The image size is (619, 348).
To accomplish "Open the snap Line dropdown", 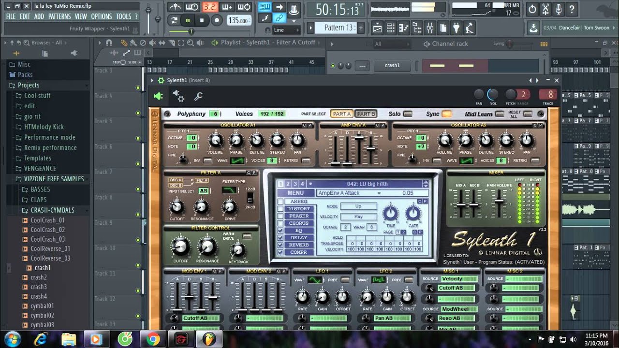I will tap(286, 30).
